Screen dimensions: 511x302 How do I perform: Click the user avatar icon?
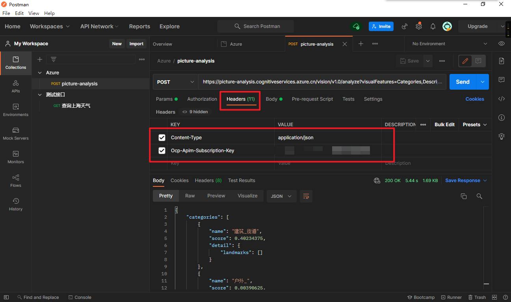447,26
